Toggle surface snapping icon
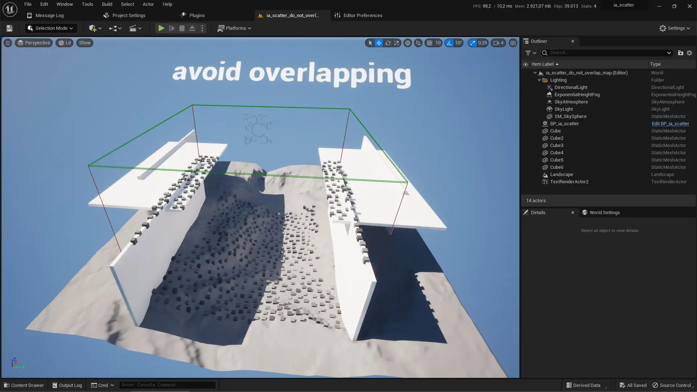The height and width of the screenshot is (392, 697). point(418,43)
